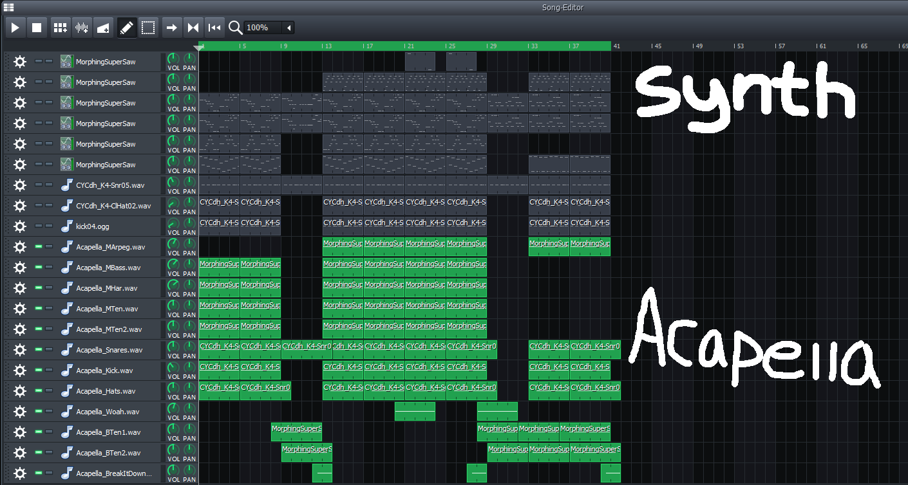The height and width of the screenshot is (485, 908).
Task: Toggle the auto-scrolling arrow button
Action: point(172,28)
